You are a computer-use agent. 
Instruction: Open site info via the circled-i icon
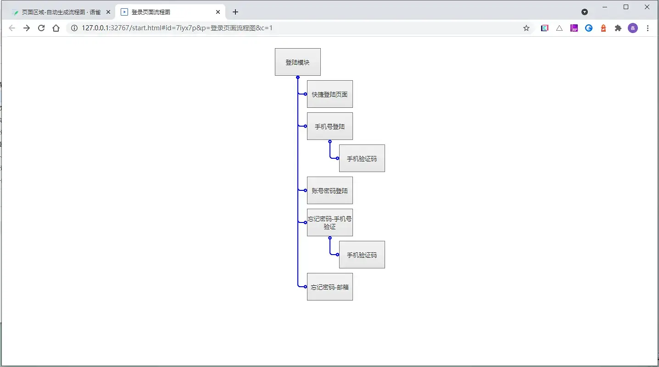click(74, 28)
